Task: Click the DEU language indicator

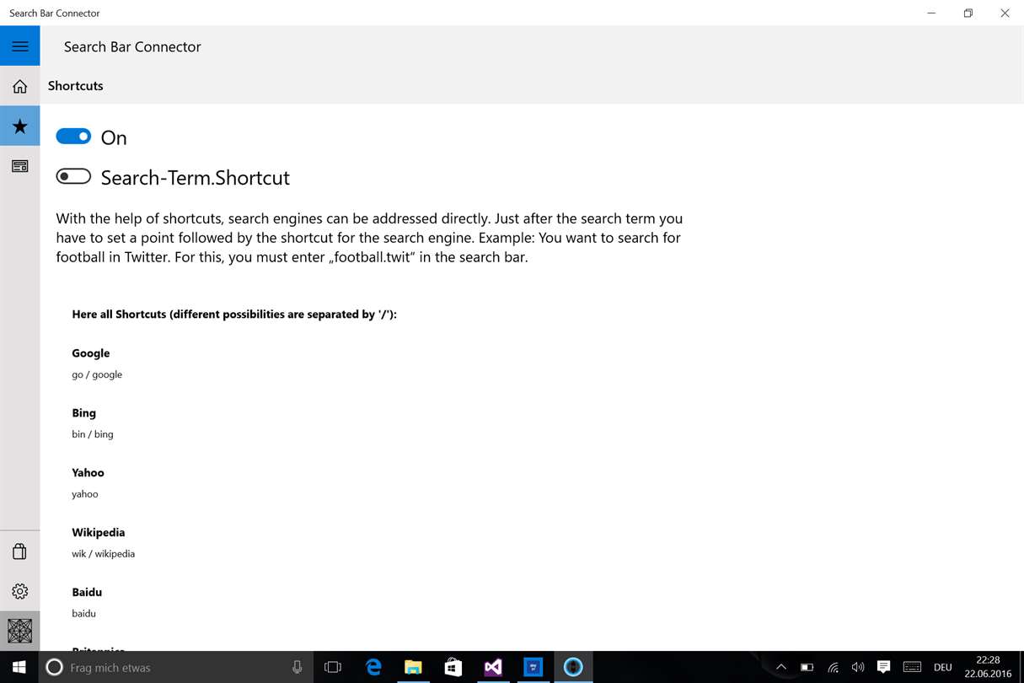Action: pyautogui.click(x=943, y=667)
